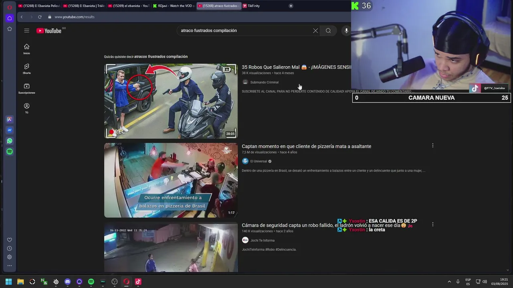
Task: Open 'Captan momento en que cliente de pizzería' title
Action: tap(306, 146)
